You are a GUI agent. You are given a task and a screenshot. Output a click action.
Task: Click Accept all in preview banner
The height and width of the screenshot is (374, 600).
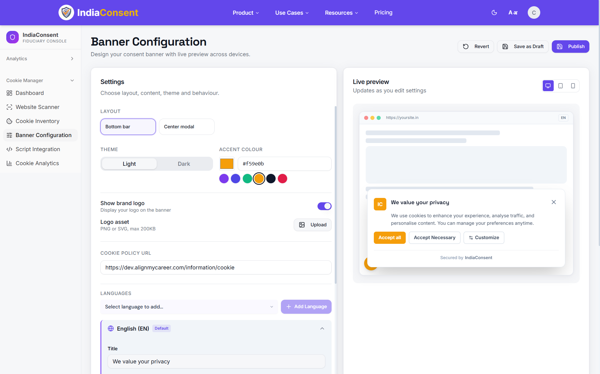point(390,238)
